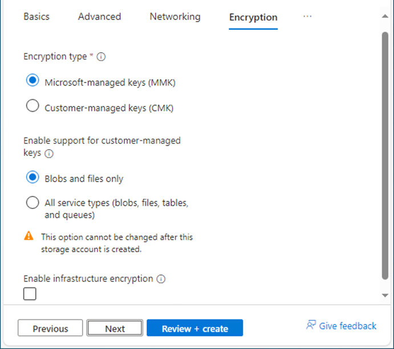The width and height of the screenshot is (394, 349).
Task: Select Customer-managed keys (CMK) option
Action: [33, 106]
